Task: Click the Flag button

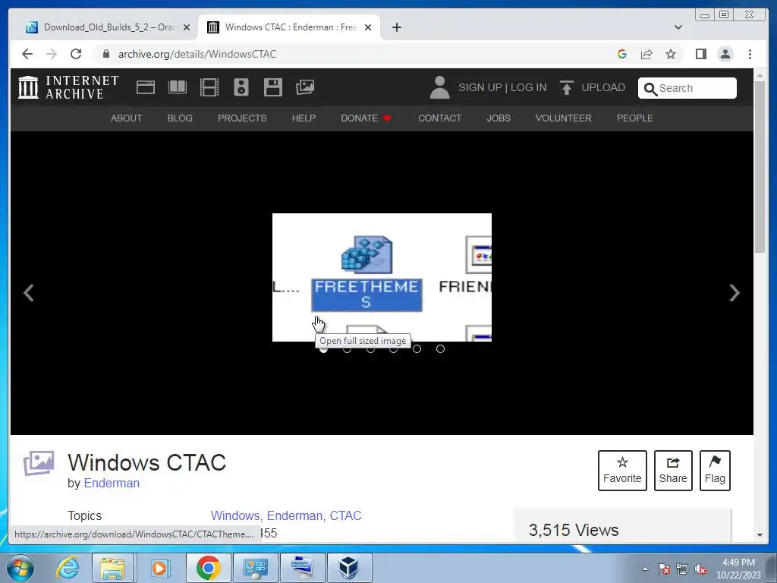Action: [715, 471]
